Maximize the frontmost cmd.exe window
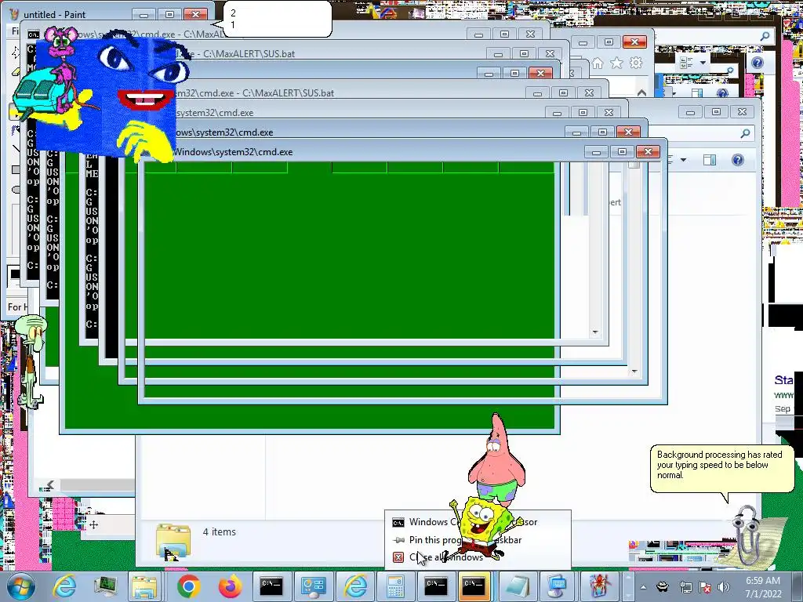 pos(622,152)
